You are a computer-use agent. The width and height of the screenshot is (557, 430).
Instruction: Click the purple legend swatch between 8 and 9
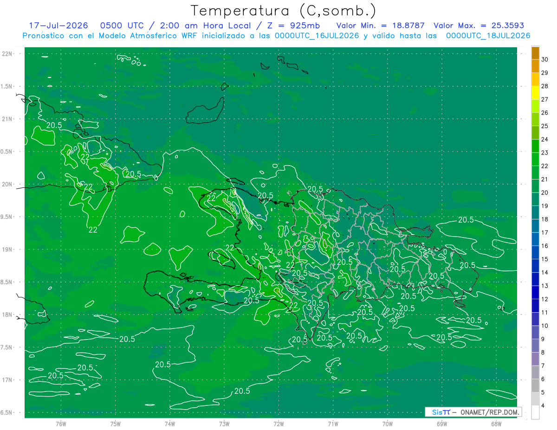click(535, 346)
